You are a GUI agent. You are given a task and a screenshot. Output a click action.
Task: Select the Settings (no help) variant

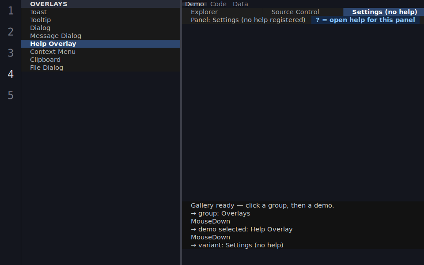pos(383,12)
